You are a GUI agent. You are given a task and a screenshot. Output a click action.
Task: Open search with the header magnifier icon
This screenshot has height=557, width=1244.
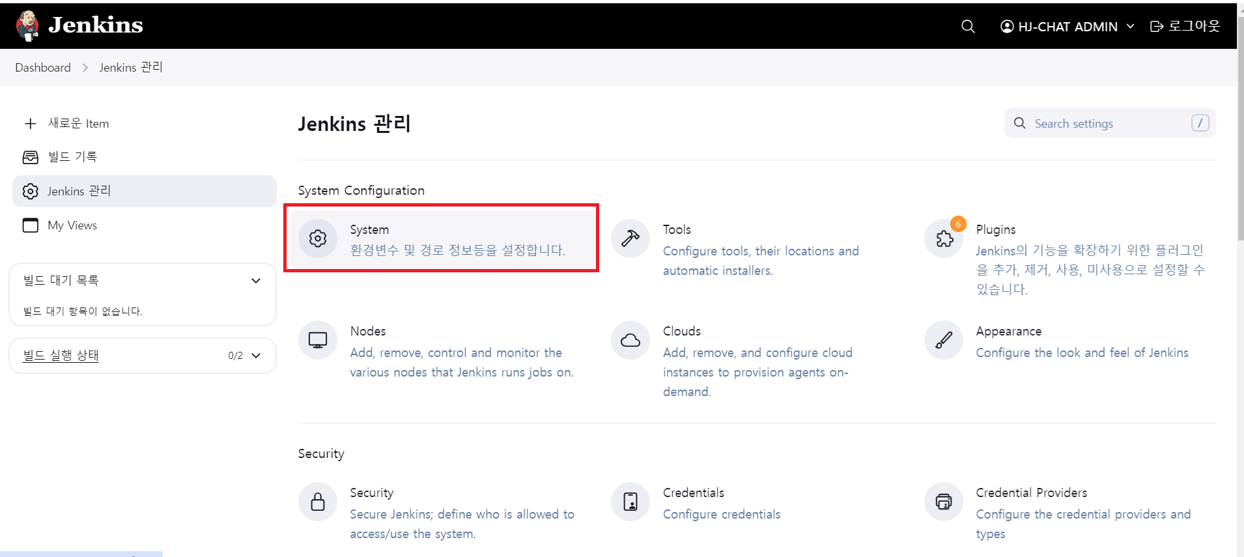point(968,26)
